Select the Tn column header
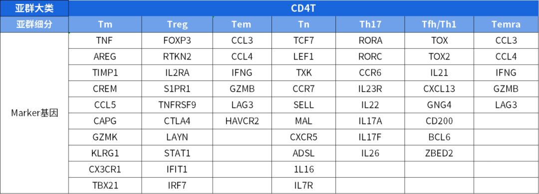 pyautogui.click(x=304, y=24)
